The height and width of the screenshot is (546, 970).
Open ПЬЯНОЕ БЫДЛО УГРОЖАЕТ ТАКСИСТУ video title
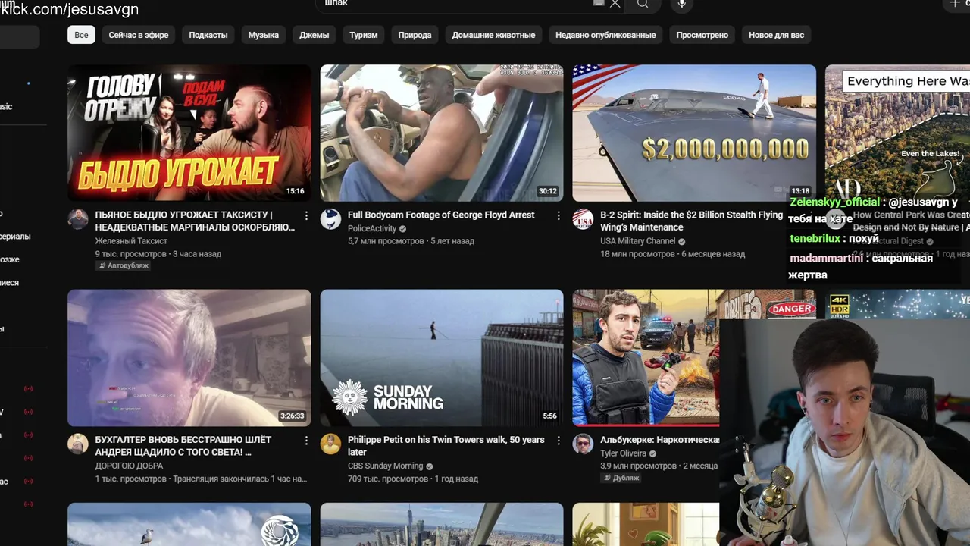(195, 221)
